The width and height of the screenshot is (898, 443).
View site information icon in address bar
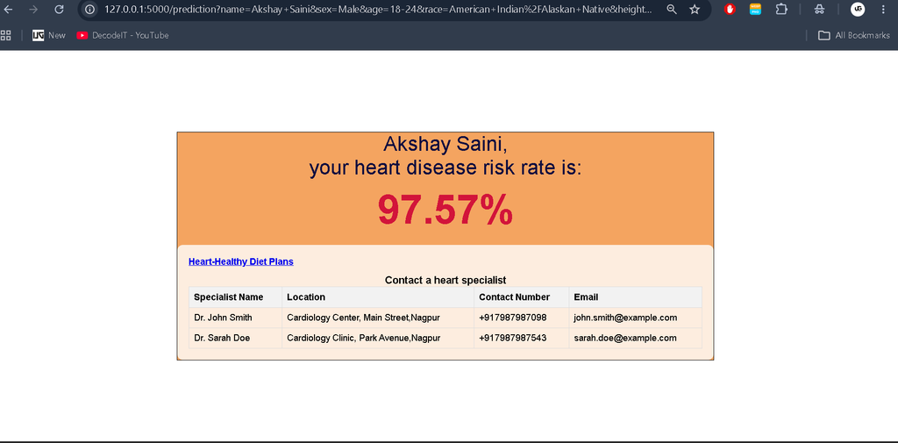(x=90, y=9)
